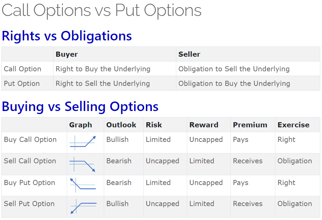Click the Sell Put Option payoff graph

pyautogui.click(x=83, y=206)
